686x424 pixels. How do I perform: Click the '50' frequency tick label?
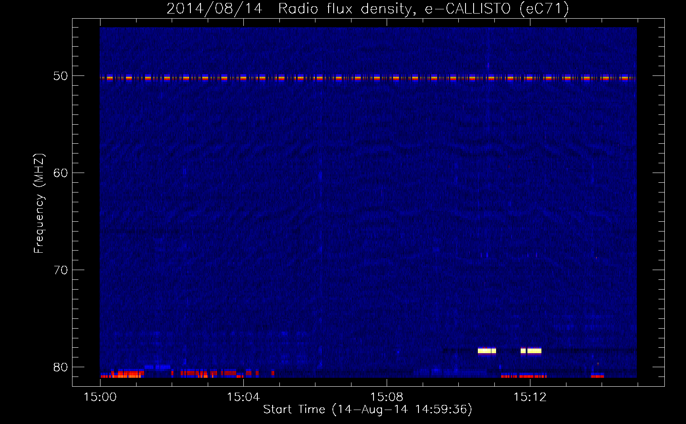(61, 76)
